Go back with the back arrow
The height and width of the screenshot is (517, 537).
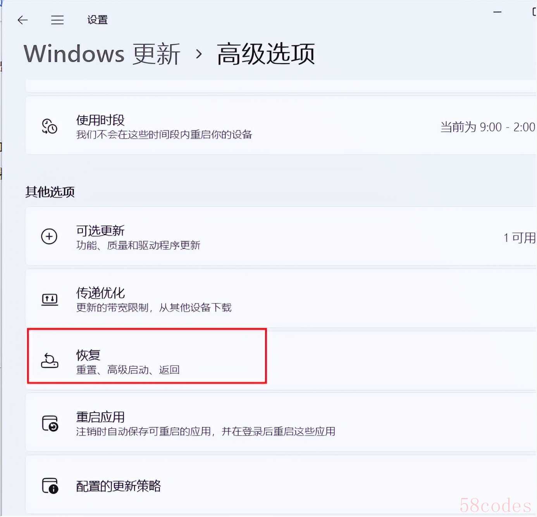(23, 20)
